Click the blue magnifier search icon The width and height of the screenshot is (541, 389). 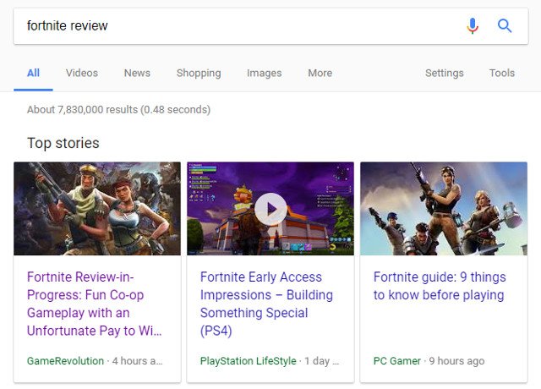505,26
